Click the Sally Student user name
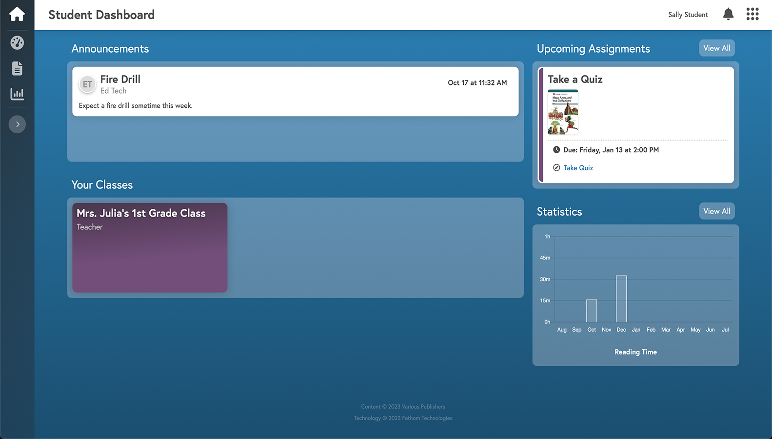This screenshot has height=439, width=772. tap(688, 15)
